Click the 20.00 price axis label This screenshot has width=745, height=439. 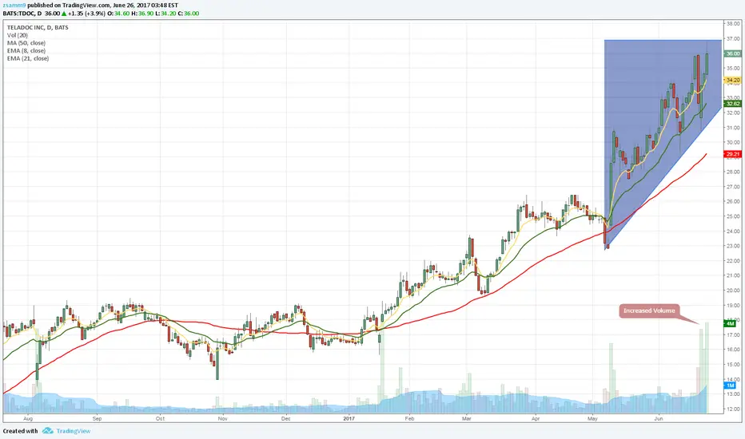pos(733,291)
